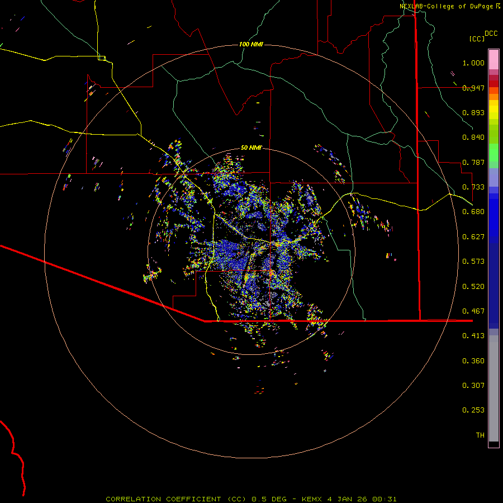503x503 pixels.
Task: Select the 0.360 scale value
Action: pyautogui.click(x=473, y=361)
